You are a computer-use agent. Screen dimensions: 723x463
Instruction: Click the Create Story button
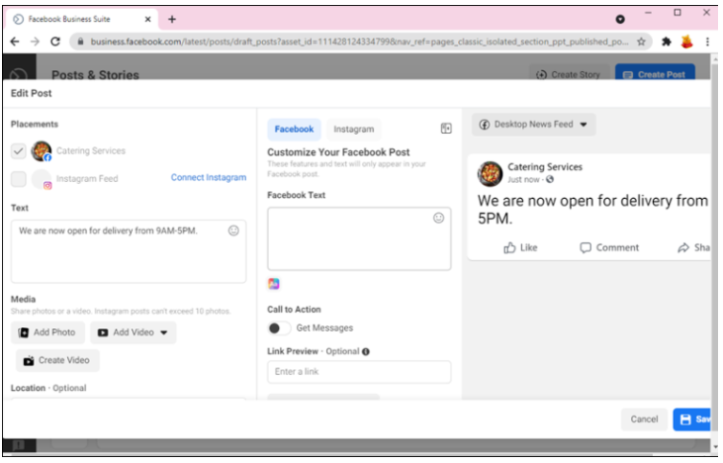pos(569,75)
